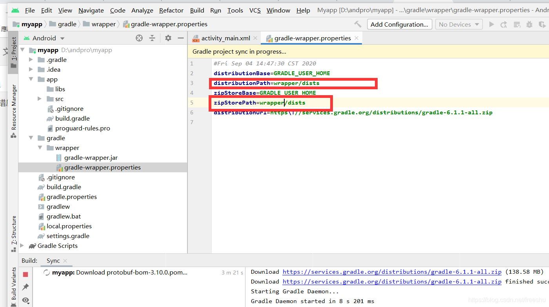Image resolution: width=549 pixels, height=307 pixels.
Task: Open the File menu
Action: coord(30,11)
